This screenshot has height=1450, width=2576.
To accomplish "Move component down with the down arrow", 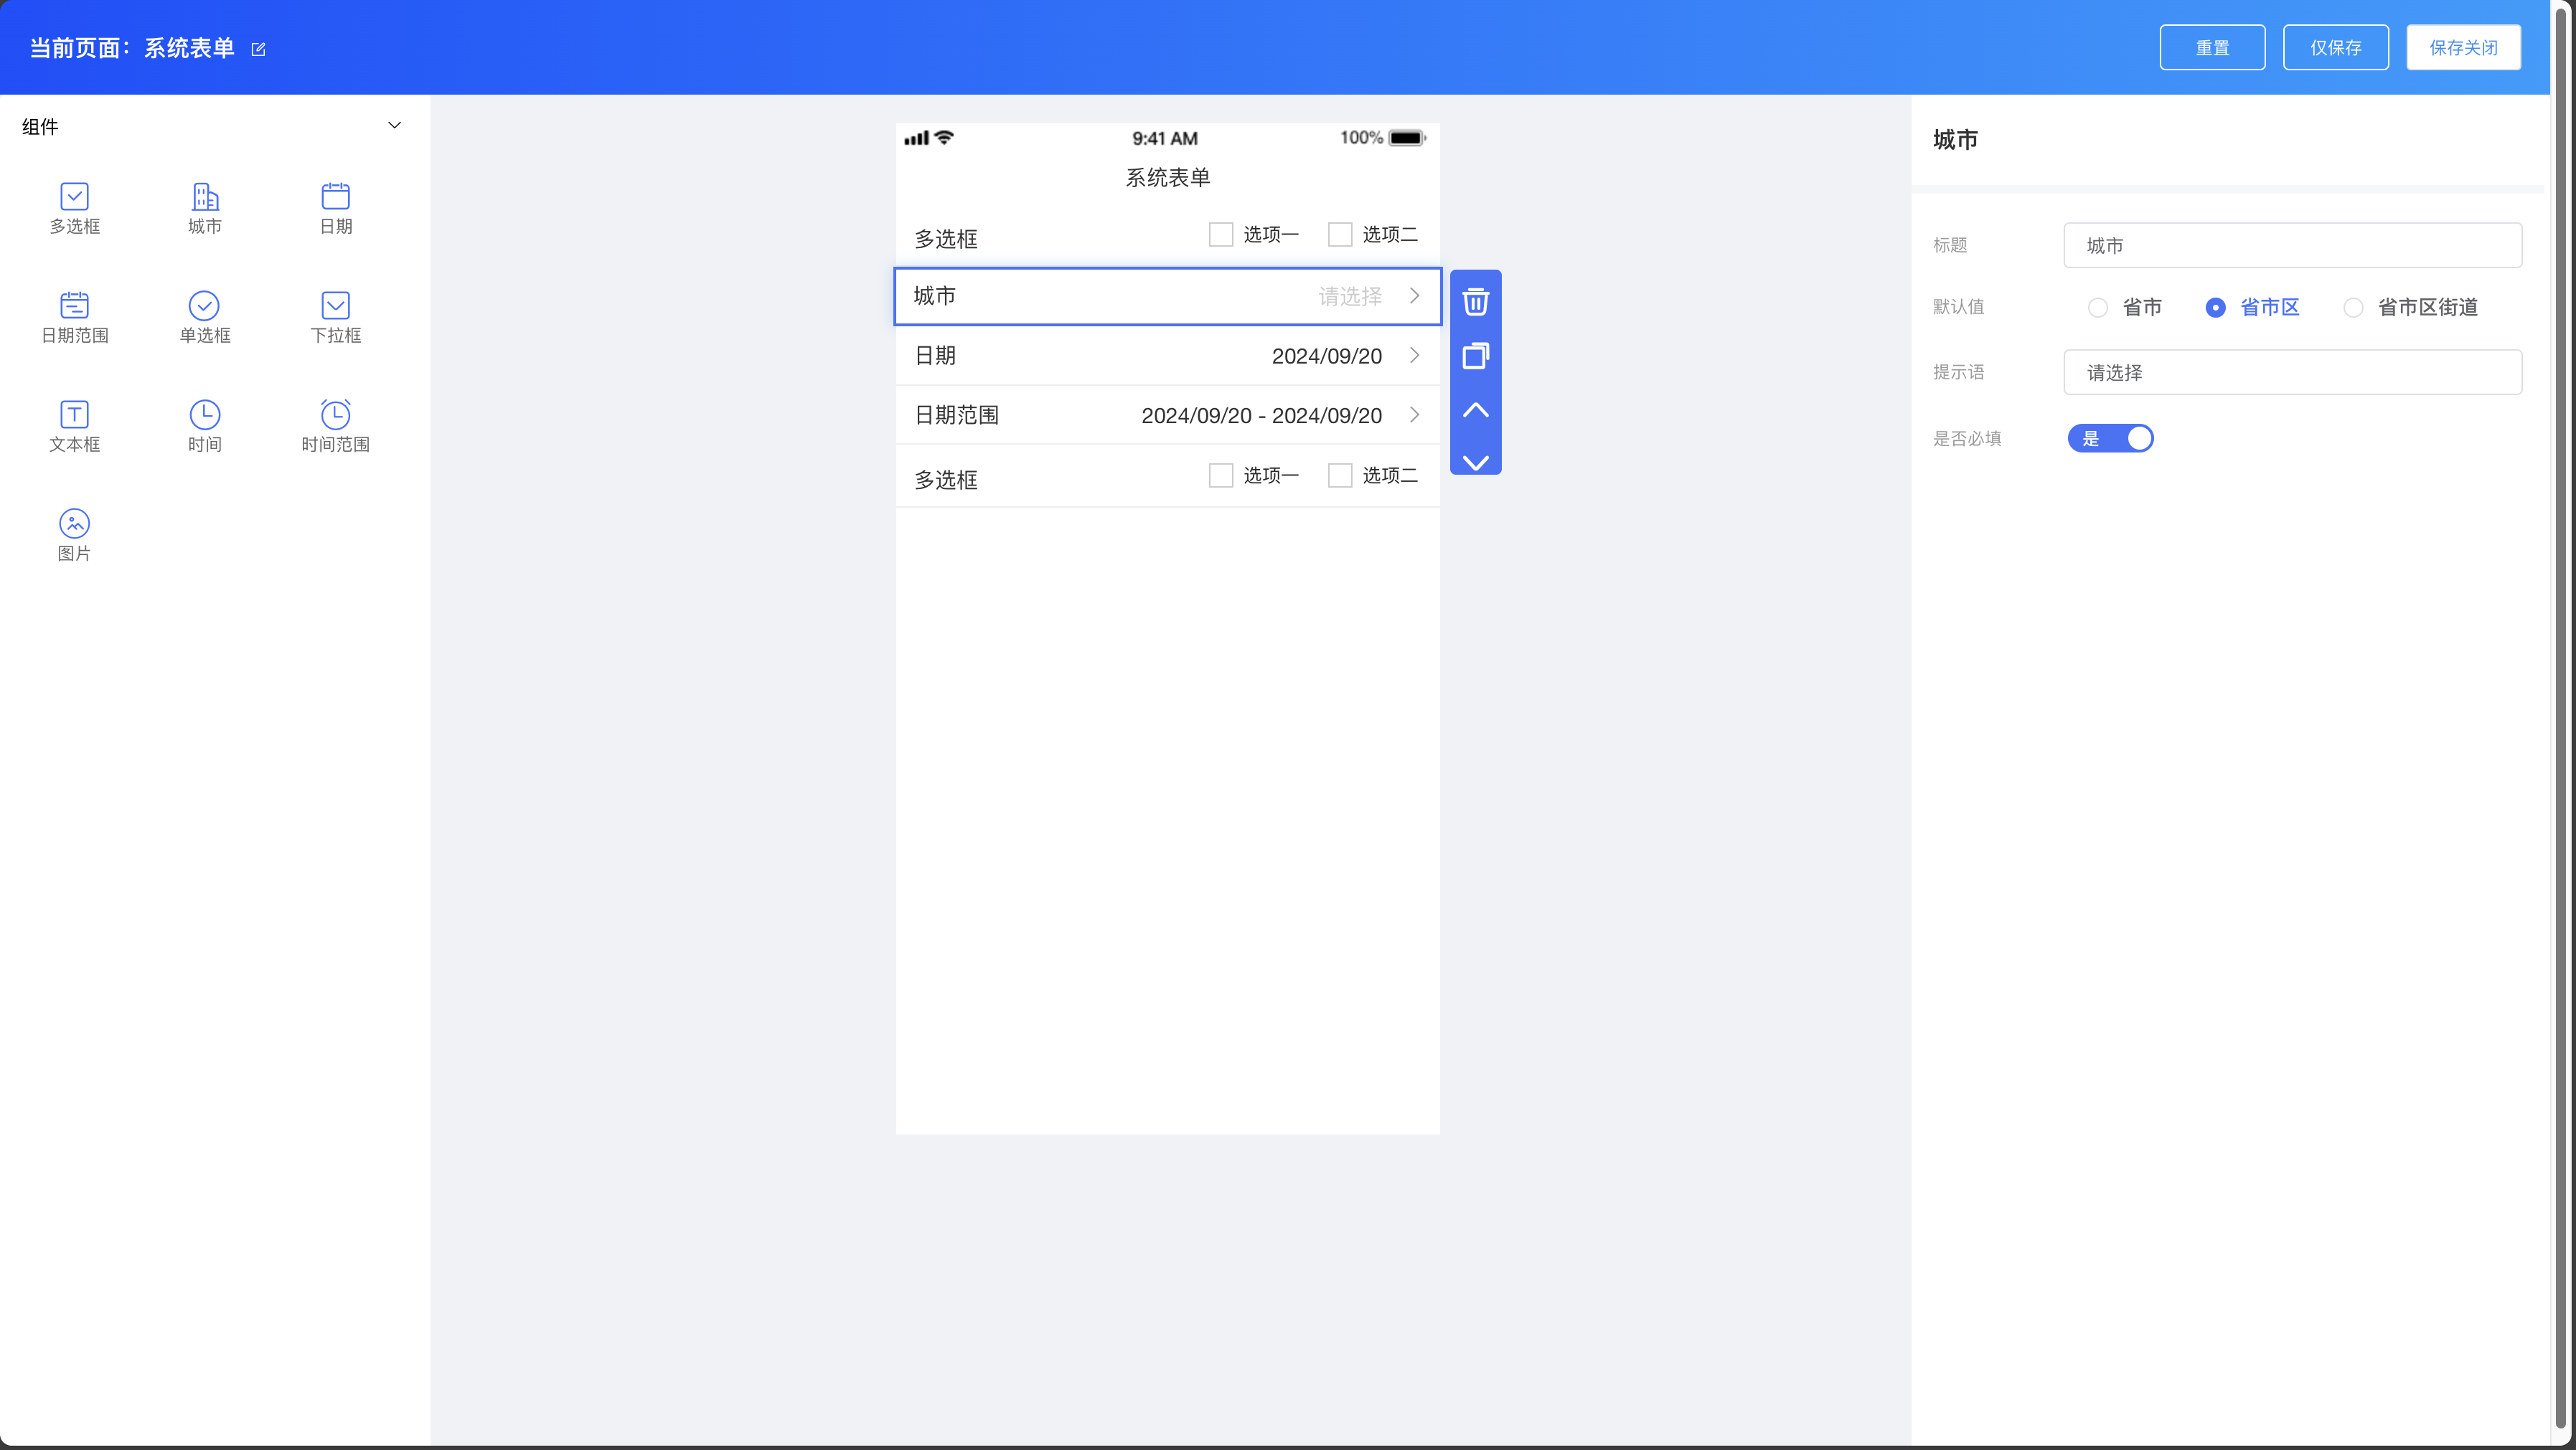I will pos(1475,462).
